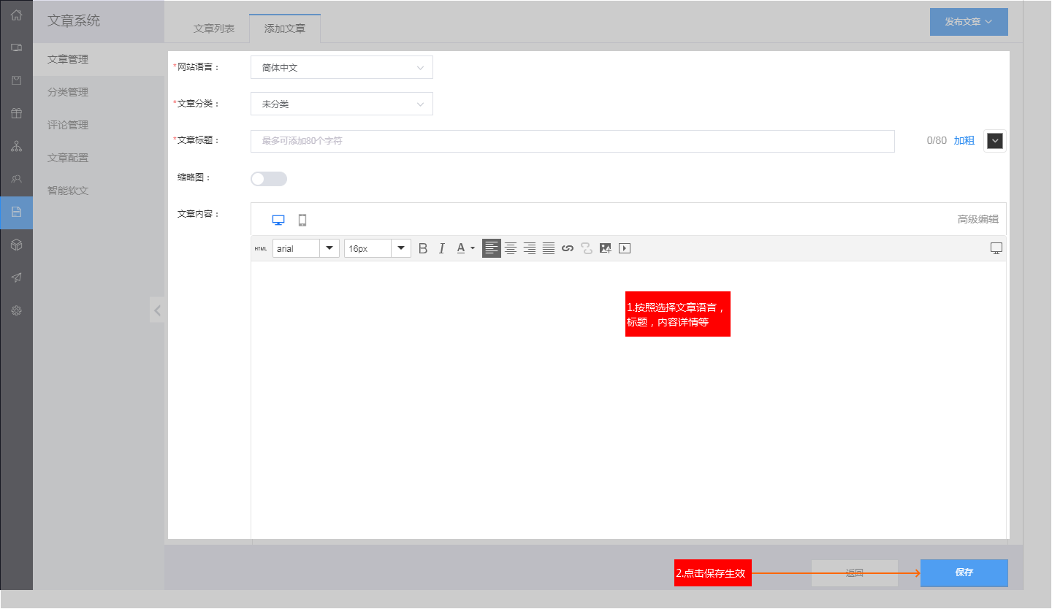Open the title color swatch picker
The width and height of the screenshot is (1052, 609).
point(994,141)
